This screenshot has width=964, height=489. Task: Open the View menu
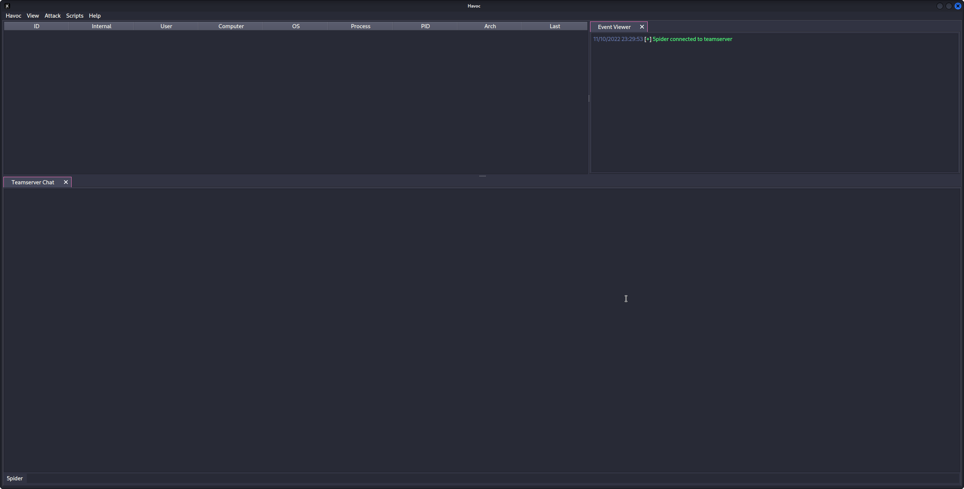click(x=33, y=15)
